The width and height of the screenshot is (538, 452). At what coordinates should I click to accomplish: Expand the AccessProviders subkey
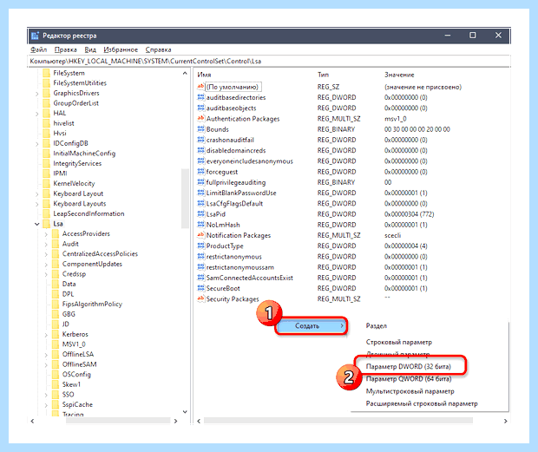pyautogui.click(x=46, y=234)
